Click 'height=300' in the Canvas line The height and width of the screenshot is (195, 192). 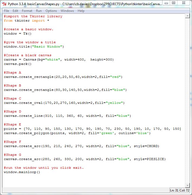(x=101, y=60)
